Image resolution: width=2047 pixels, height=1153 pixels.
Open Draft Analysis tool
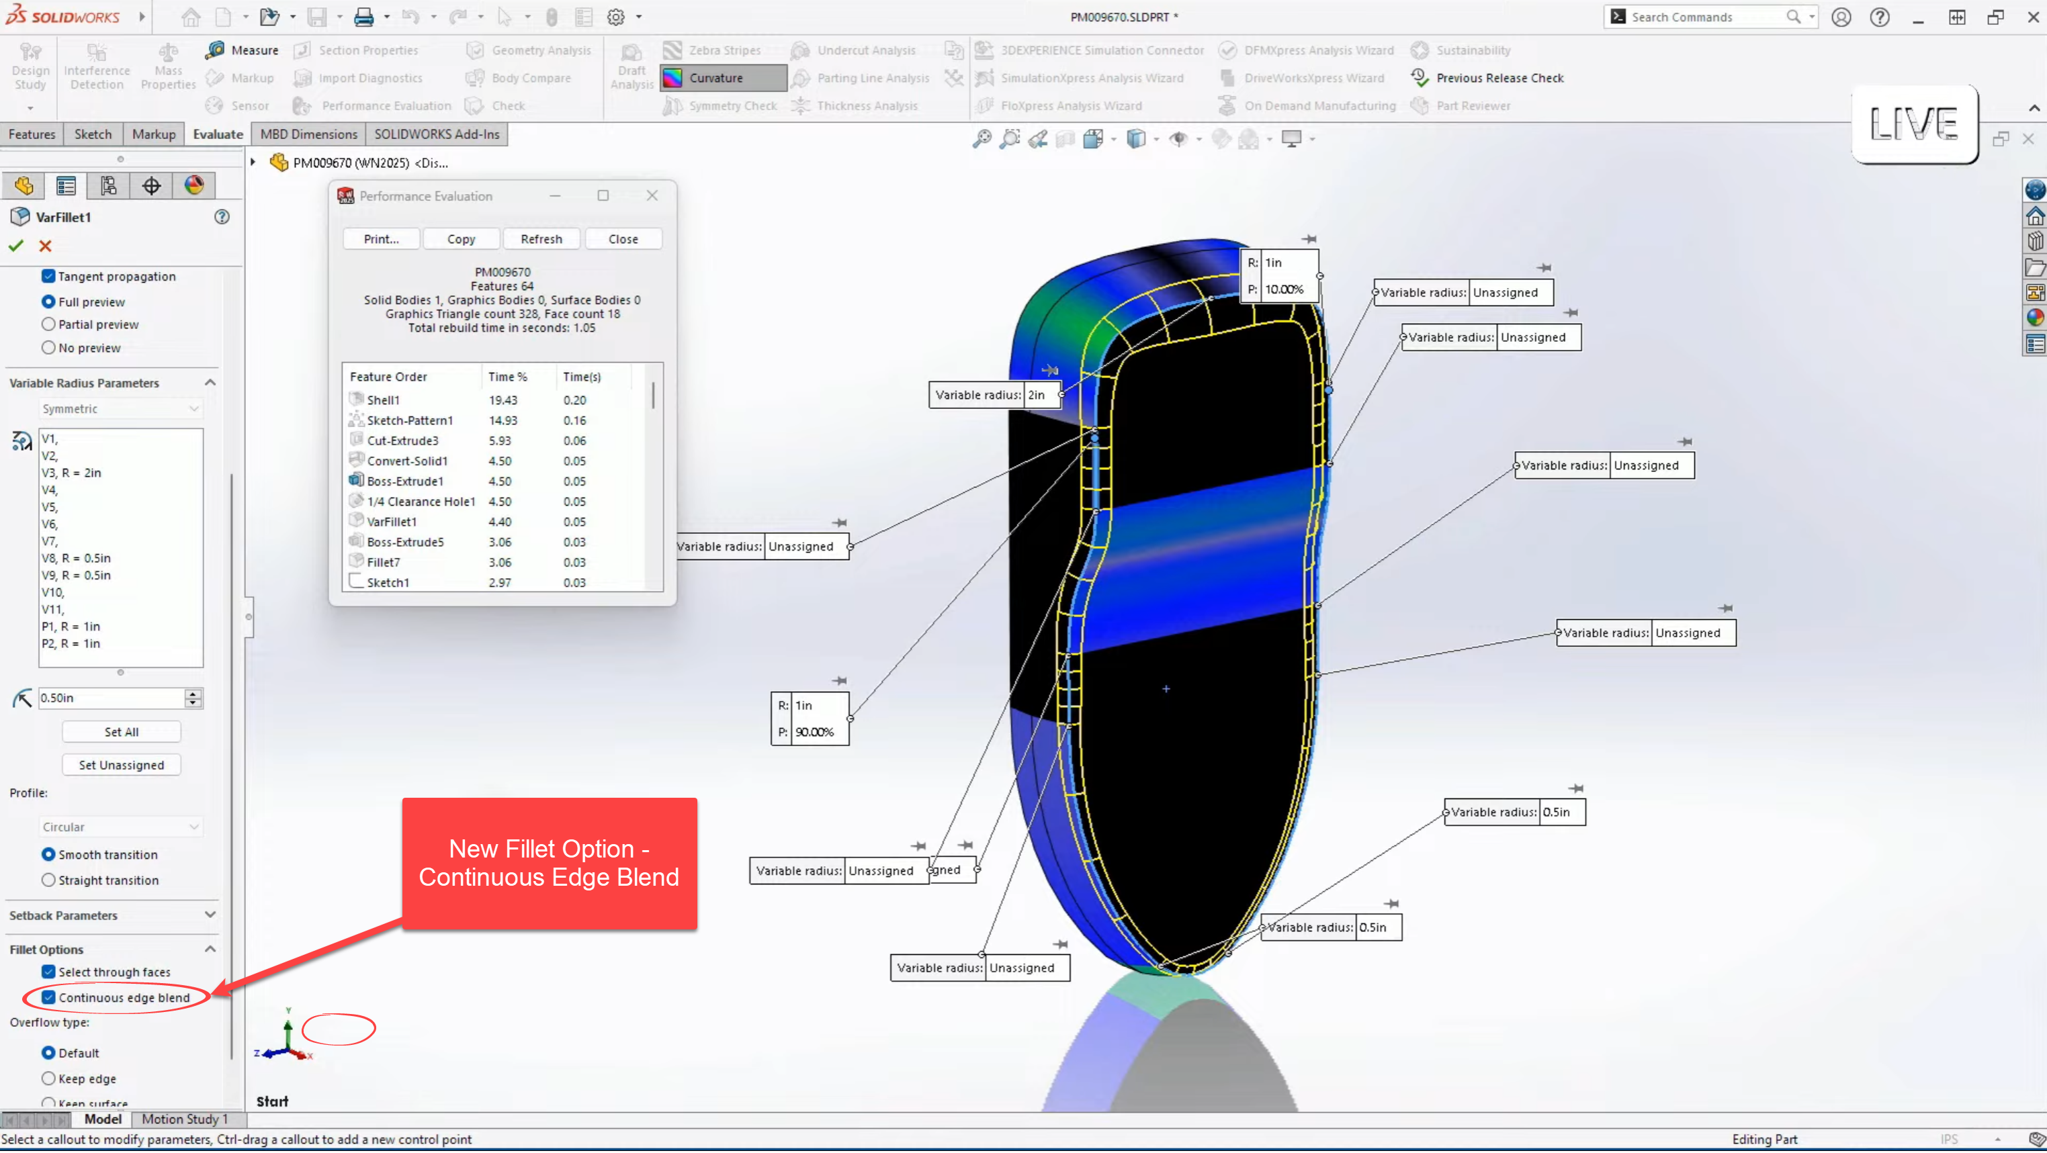coord(631,66)
